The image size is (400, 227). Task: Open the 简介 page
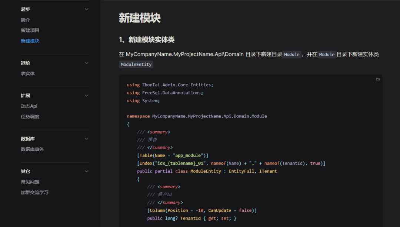[25, 20]
